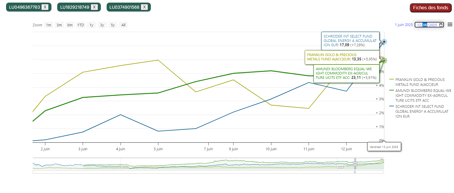Click the end date input field
This screenshot has height=193, width=454.
tap(427, 25)
